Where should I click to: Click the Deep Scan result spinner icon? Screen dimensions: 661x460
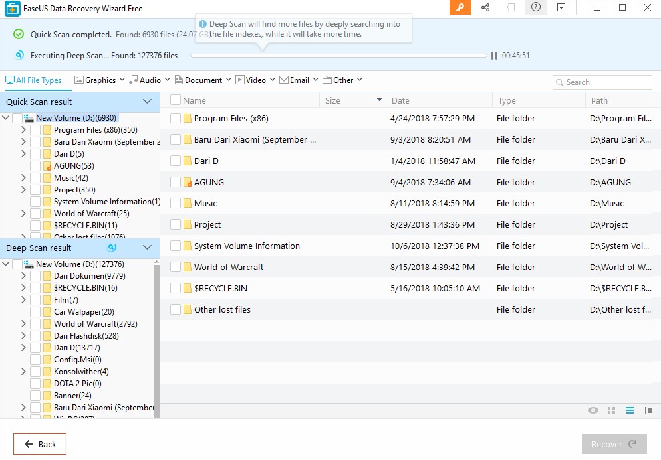(x=112, y=248)
